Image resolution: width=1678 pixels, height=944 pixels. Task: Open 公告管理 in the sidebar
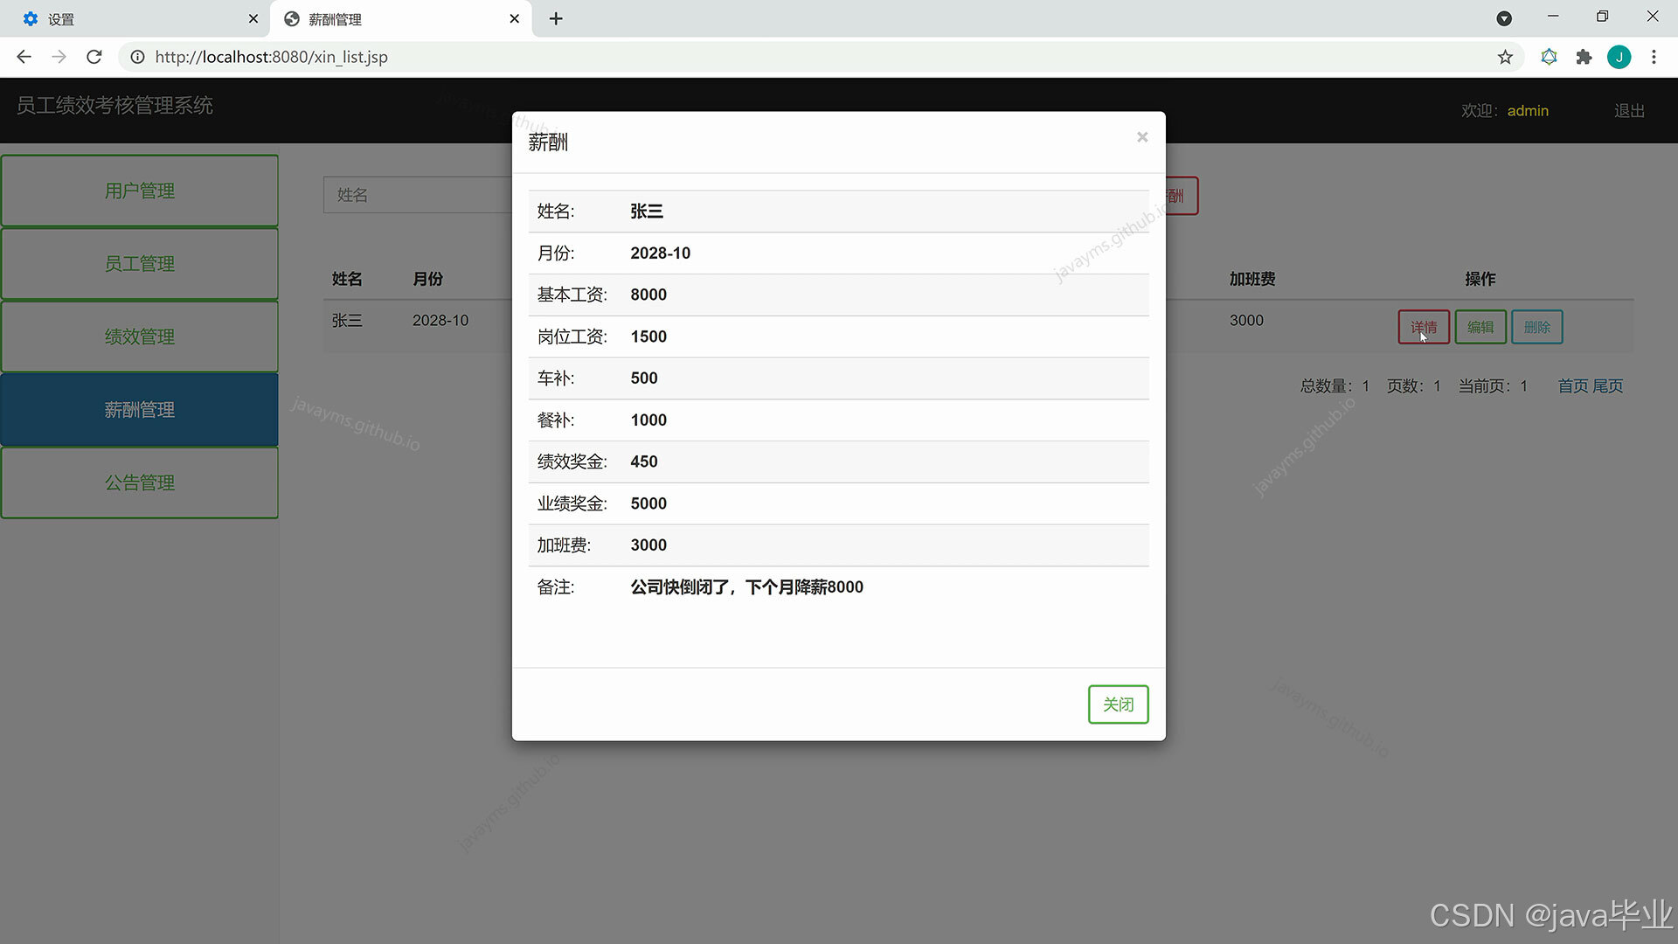[140, 482]
